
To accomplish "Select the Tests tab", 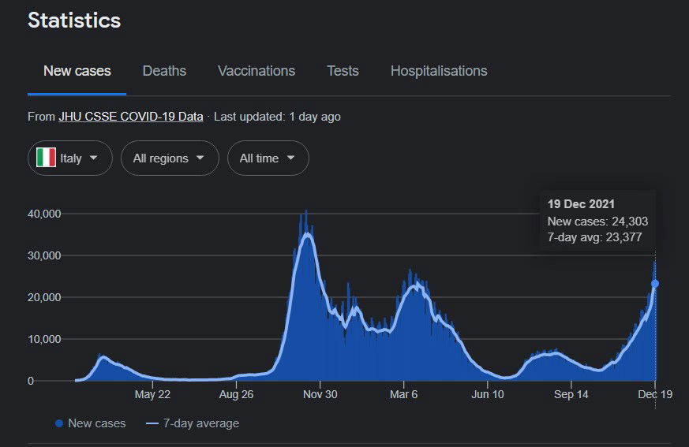I will pos(343,71).
